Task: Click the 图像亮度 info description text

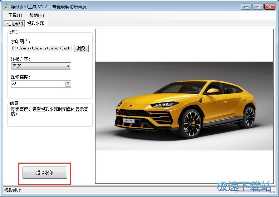Action: pyautogui.click(x=49, y=111)
